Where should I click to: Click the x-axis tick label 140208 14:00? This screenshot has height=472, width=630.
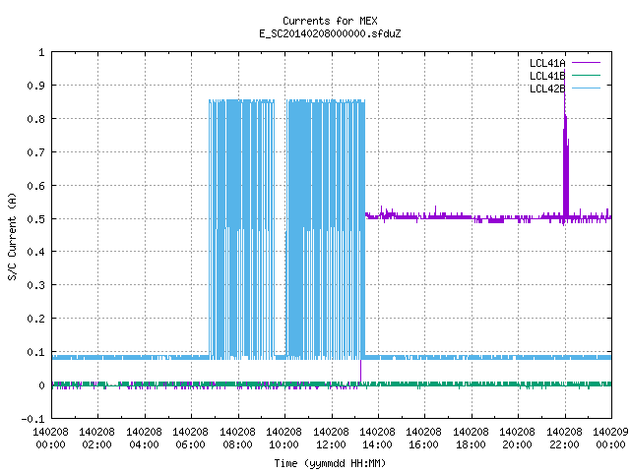pyautogui.click(x=377, y=439)
